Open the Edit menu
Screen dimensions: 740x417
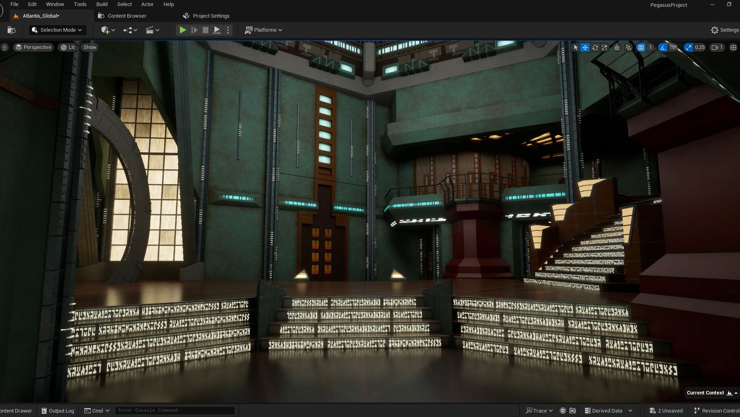pos(32,4)
